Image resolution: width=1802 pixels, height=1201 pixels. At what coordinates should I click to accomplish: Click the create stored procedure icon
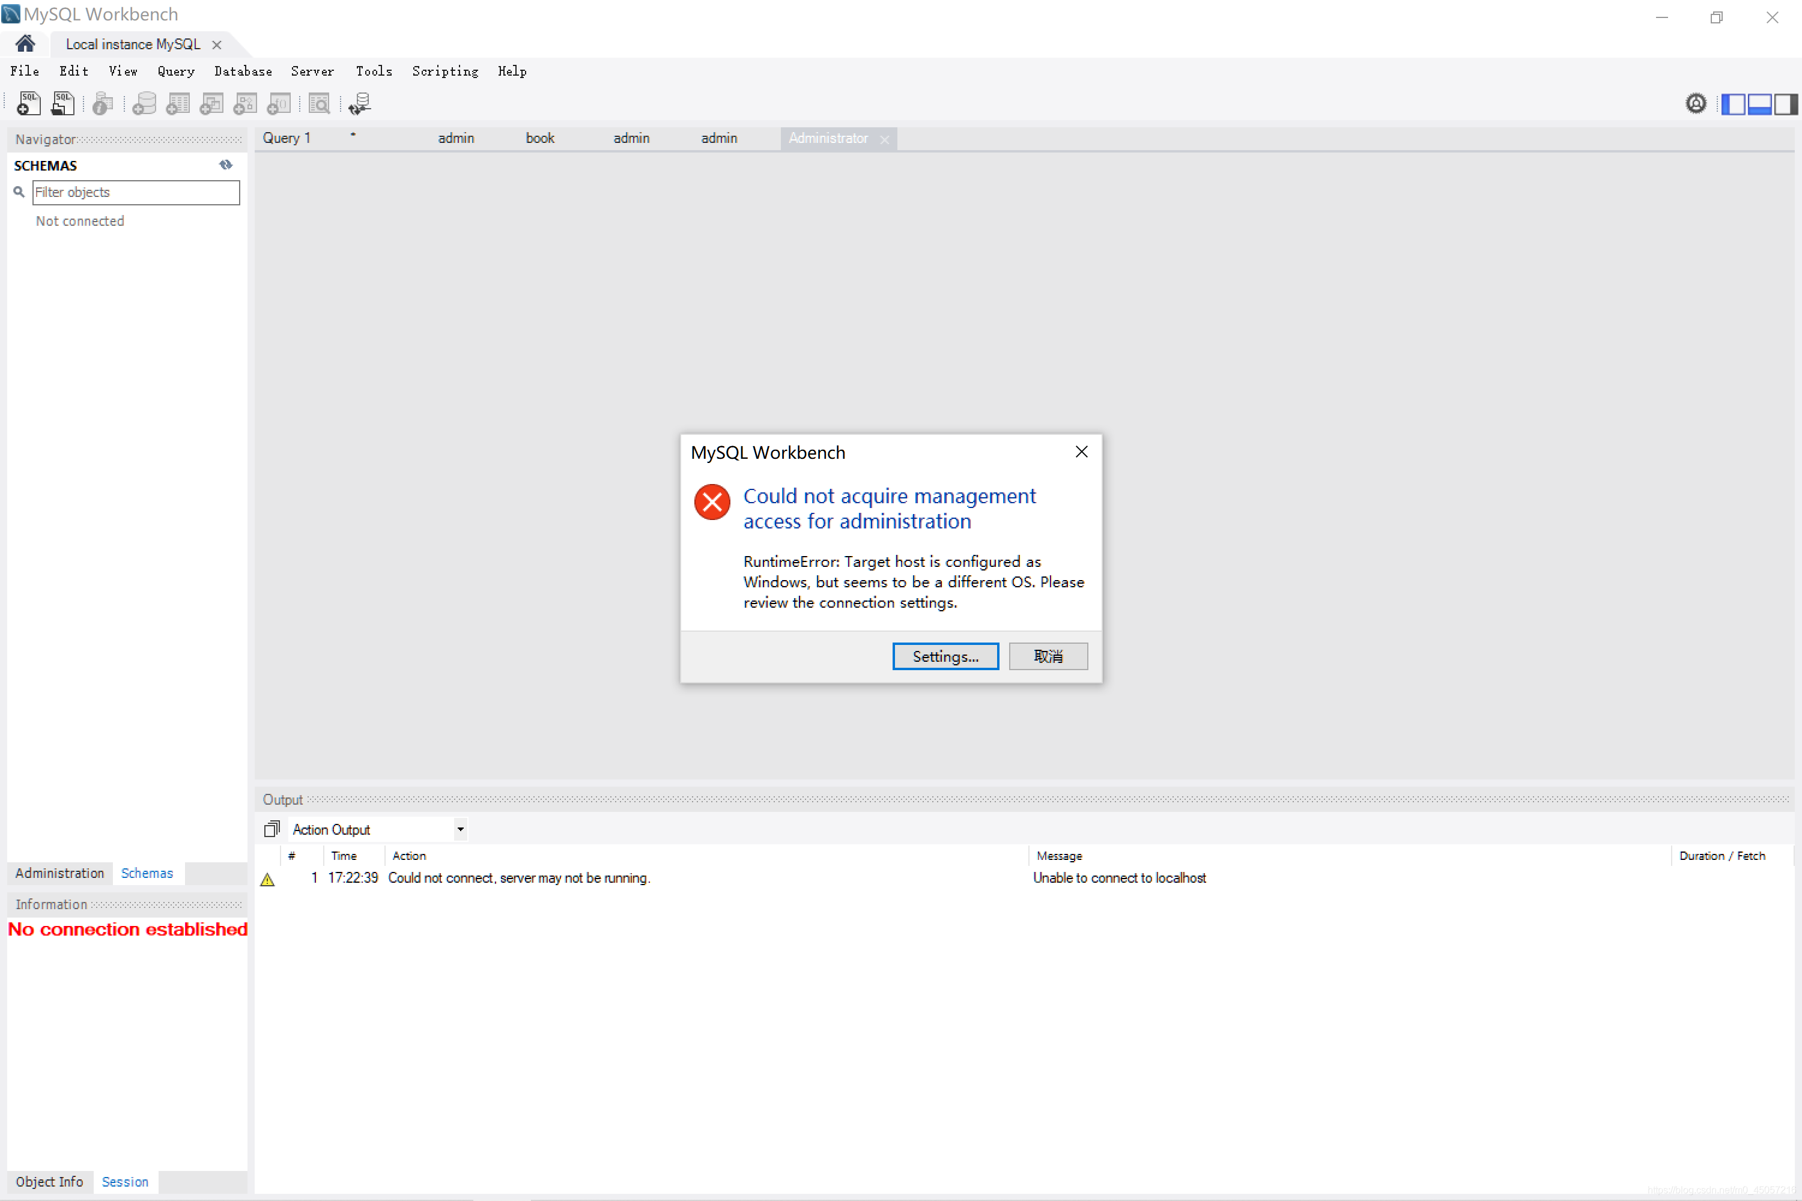coord(245,103)
